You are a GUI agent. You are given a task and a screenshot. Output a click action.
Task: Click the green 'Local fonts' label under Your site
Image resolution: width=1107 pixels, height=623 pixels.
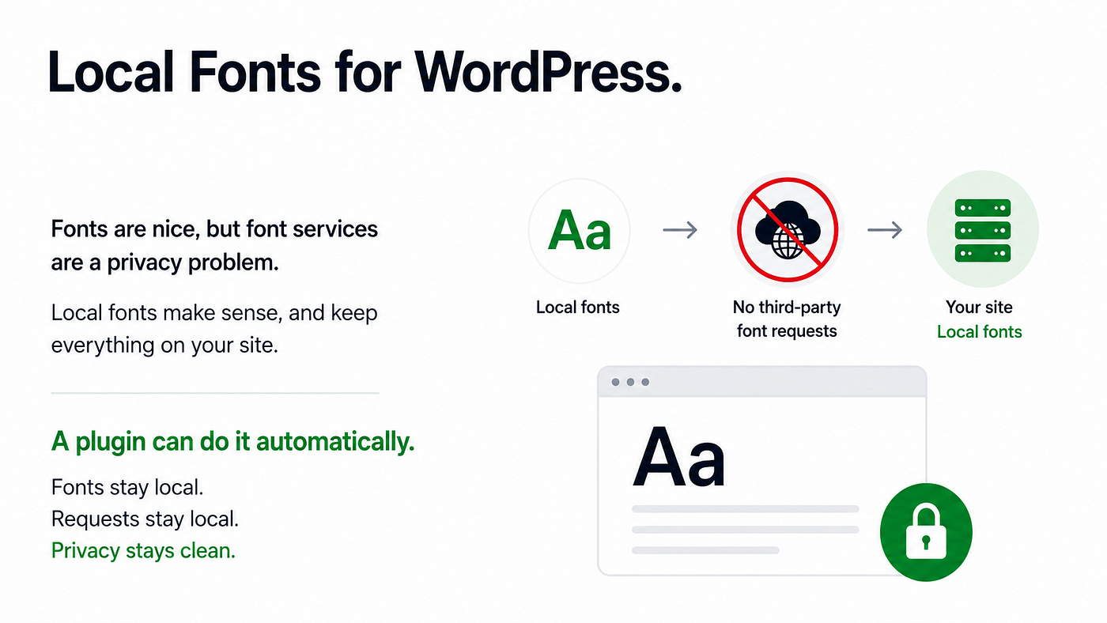[x=980, y=332]
